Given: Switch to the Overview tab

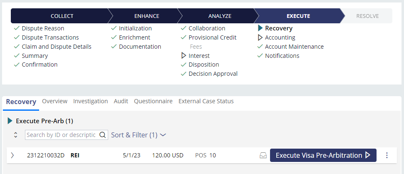Looking at the screenshot, I should [55, 101].
